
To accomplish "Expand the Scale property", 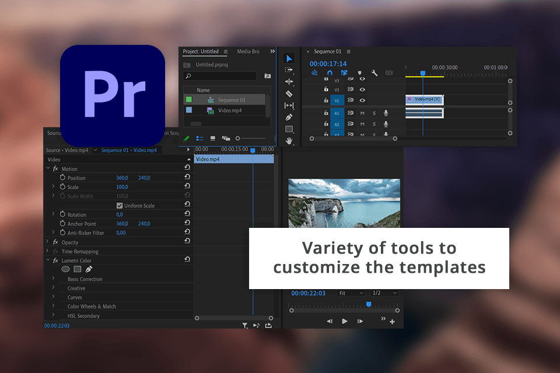I will coord(53,186).
